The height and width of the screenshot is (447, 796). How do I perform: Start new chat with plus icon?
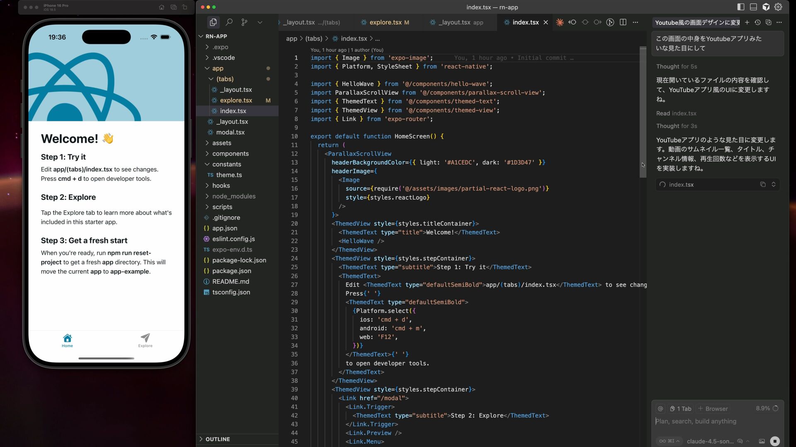(x=747, y=22)
